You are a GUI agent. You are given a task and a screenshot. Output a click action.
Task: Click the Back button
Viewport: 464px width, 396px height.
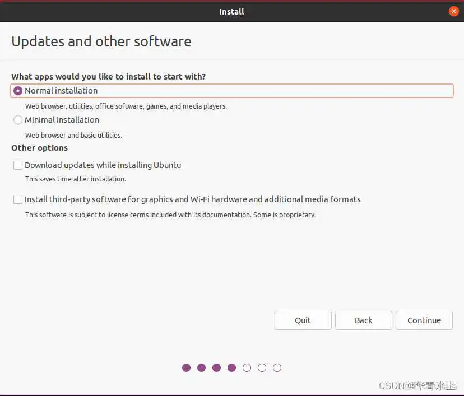click(x=363, y=320)
